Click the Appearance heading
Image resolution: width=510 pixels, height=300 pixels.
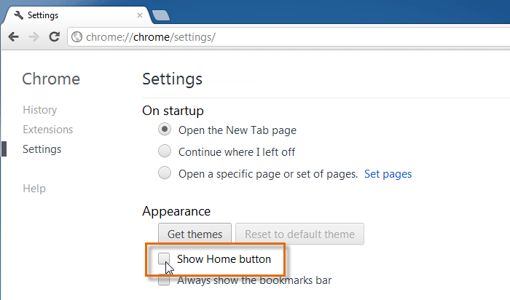tap(176, 212)
